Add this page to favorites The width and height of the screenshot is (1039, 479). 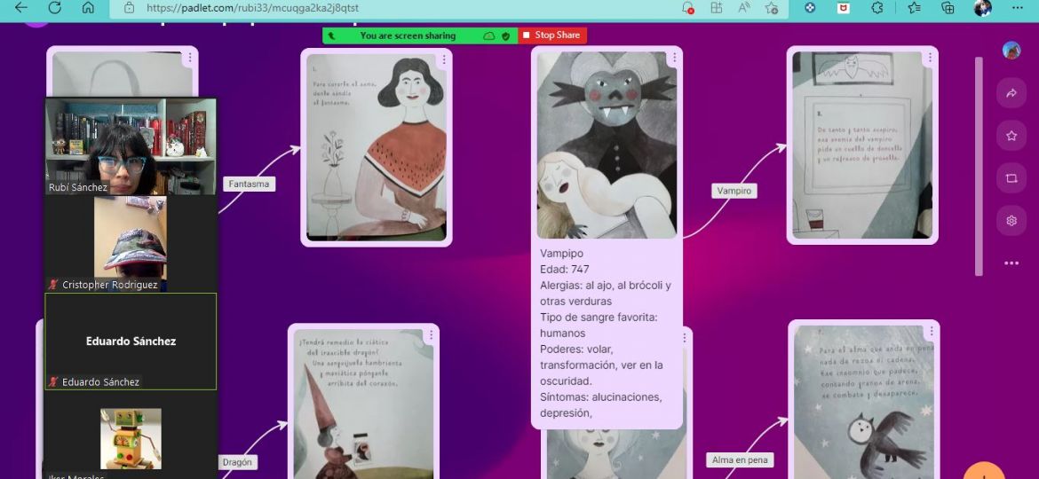pyautogui.click(x=772, y=8)
